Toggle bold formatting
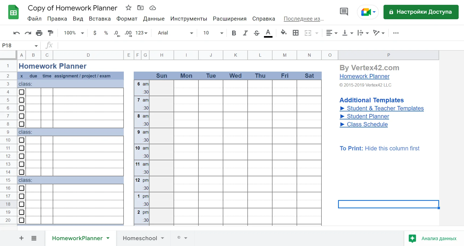464x246 pixels. 234,33
